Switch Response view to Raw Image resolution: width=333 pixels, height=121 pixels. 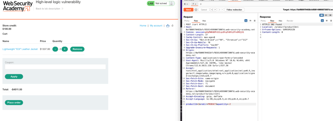click(x=272, y=21)
